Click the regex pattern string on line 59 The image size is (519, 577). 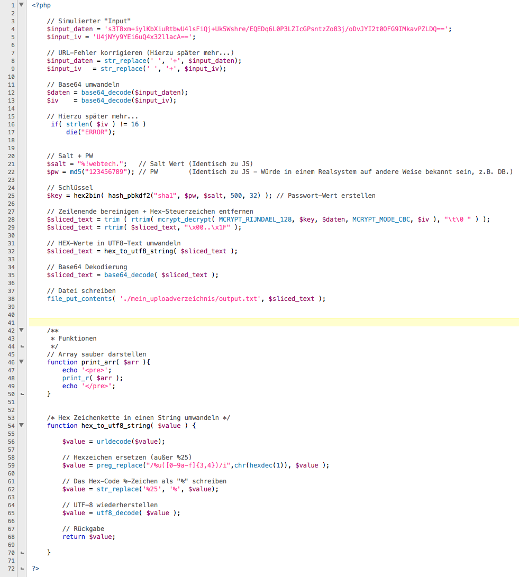click(x=188, y=465)
